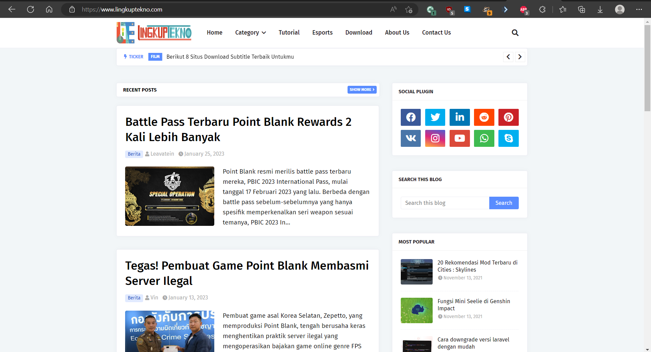Show previous ticker headline
The width and height of the screenshot is (651, 352).
[508, 57]
